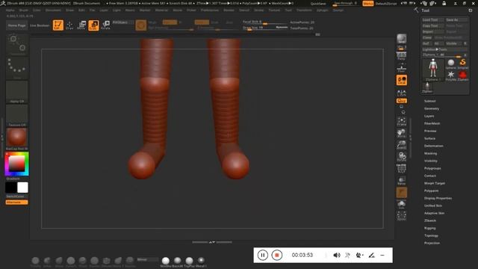Pause the screen recording
Image resolution: width=478 pixels, height=269 pixels.
click(x=262, y=255)
